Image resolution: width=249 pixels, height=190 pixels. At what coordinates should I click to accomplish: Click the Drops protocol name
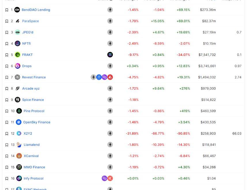[27, 66]
